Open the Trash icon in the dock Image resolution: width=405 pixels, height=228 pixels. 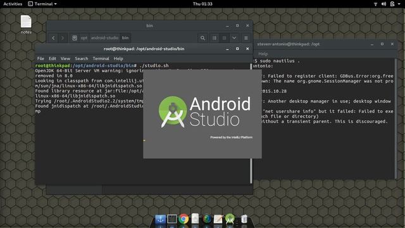[244, 219]
